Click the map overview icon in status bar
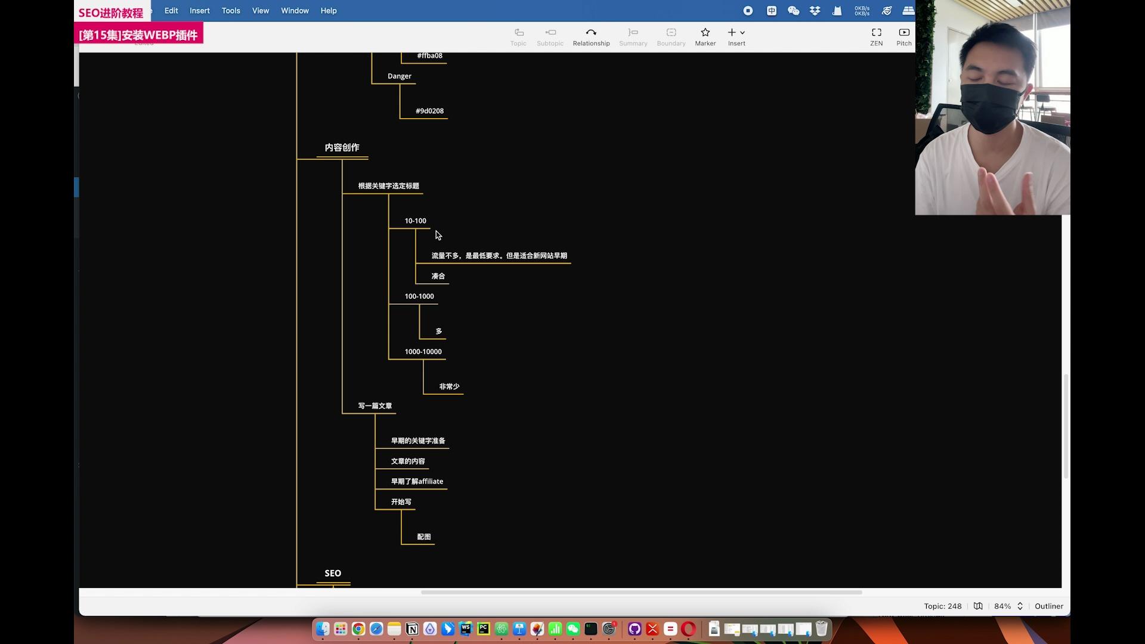This screenshot has width=1145, height=644. tap(978, 606)
